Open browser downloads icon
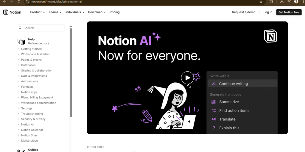The height and width of the screenshot is (152, 305). [x=282, y=1]
